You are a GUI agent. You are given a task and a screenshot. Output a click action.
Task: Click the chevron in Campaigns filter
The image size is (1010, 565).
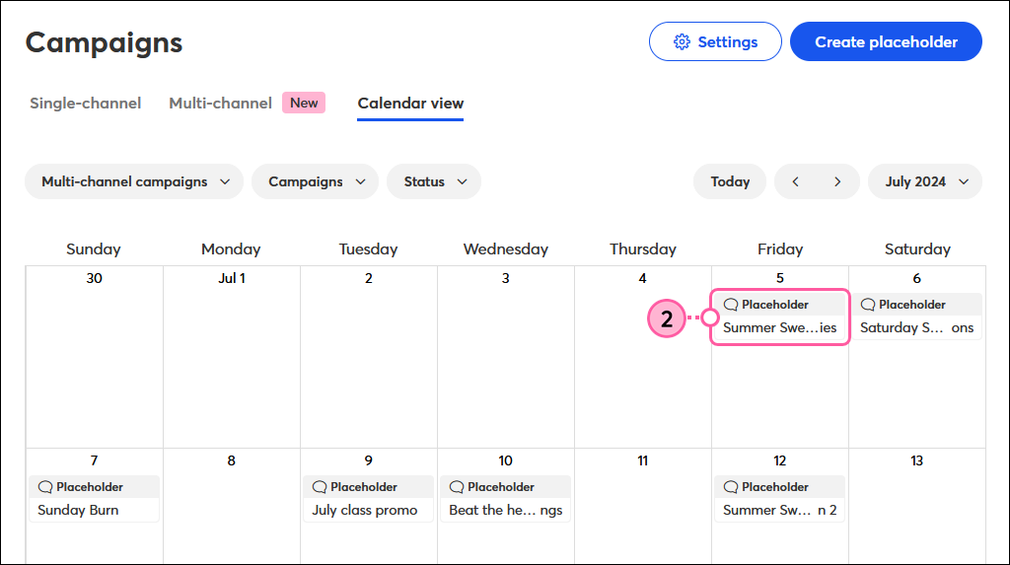pyautogui.click(x=361, y=181)
